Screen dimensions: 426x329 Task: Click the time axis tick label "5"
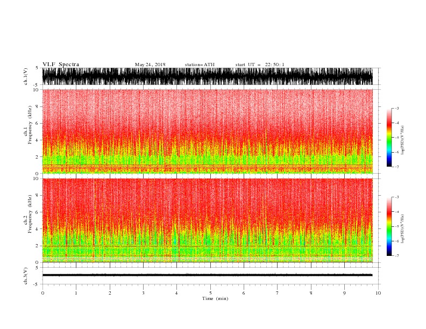[210, 293]
